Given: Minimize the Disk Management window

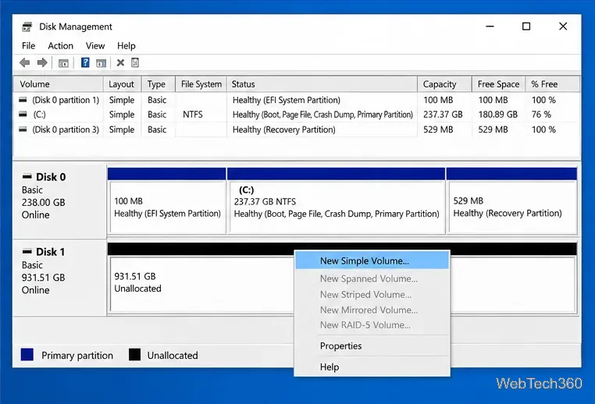Looking at the screenshot, I should click(490, 27).
